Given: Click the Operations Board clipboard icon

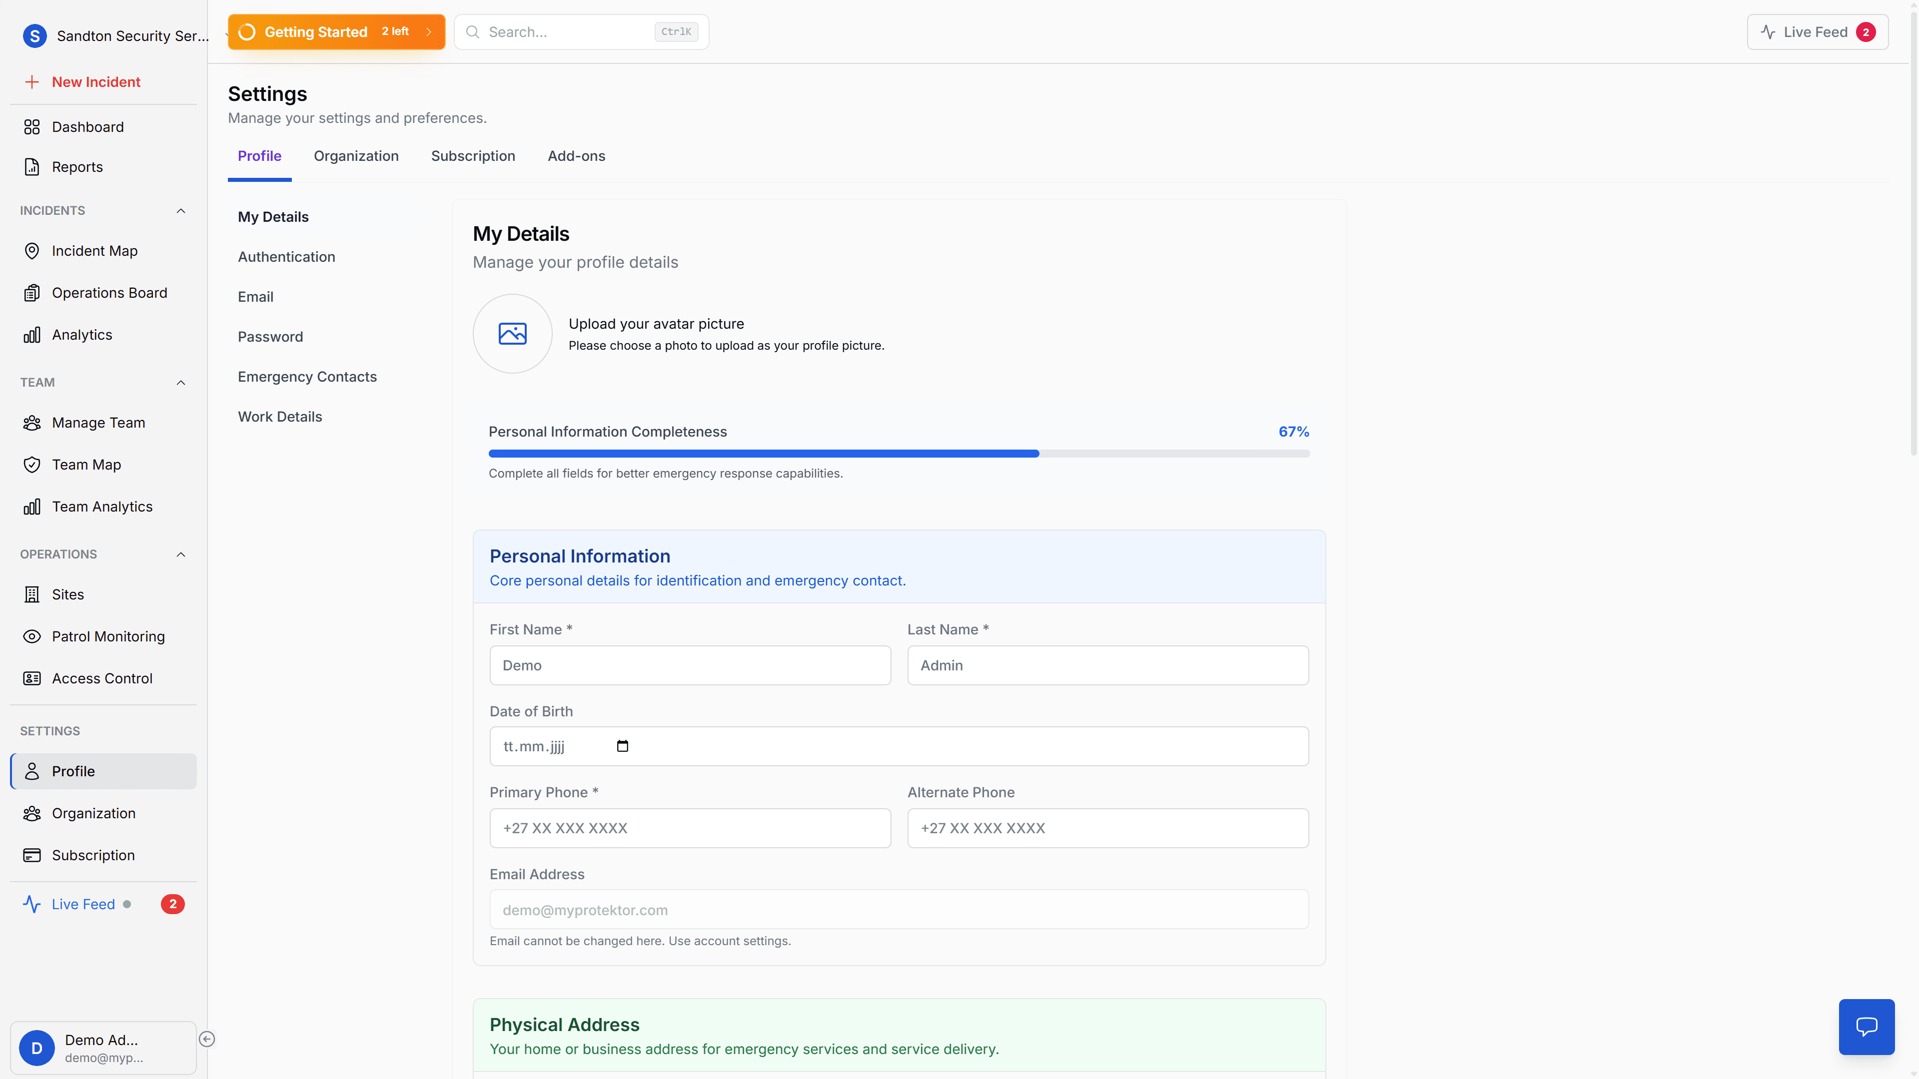Looking at the screenshot, I should (x=32, y=293).
